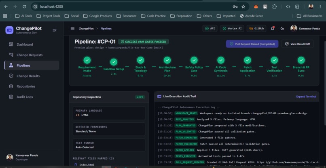Click the WORKSPACE_READY log tag
This screenshot has height=168, width=326.
pos(186,113)
